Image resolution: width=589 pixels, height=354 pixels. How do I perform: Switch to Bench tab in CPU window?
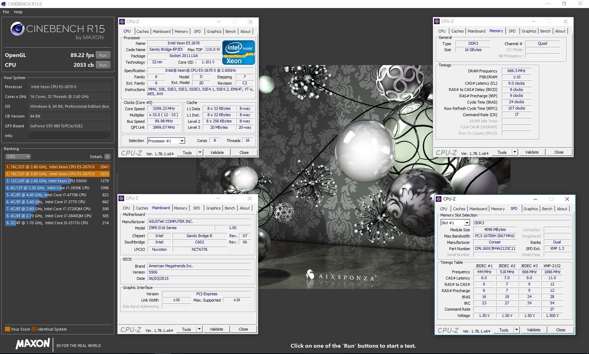[230, 31]
